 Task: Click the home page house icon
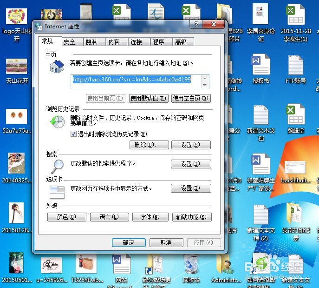57,67
